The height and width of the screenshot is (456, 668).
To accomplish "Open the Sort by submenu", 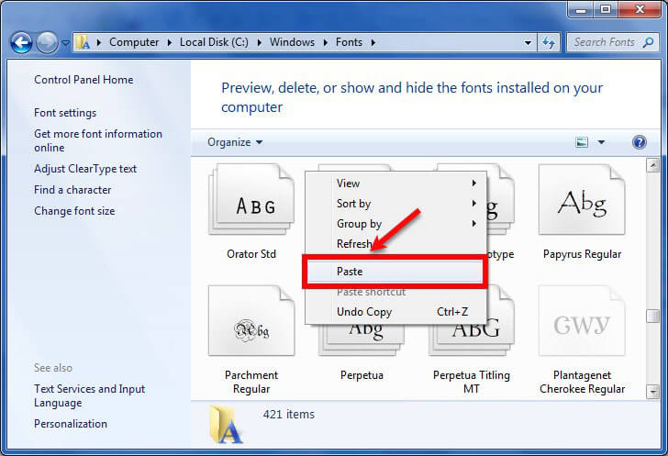I will 396,204.
